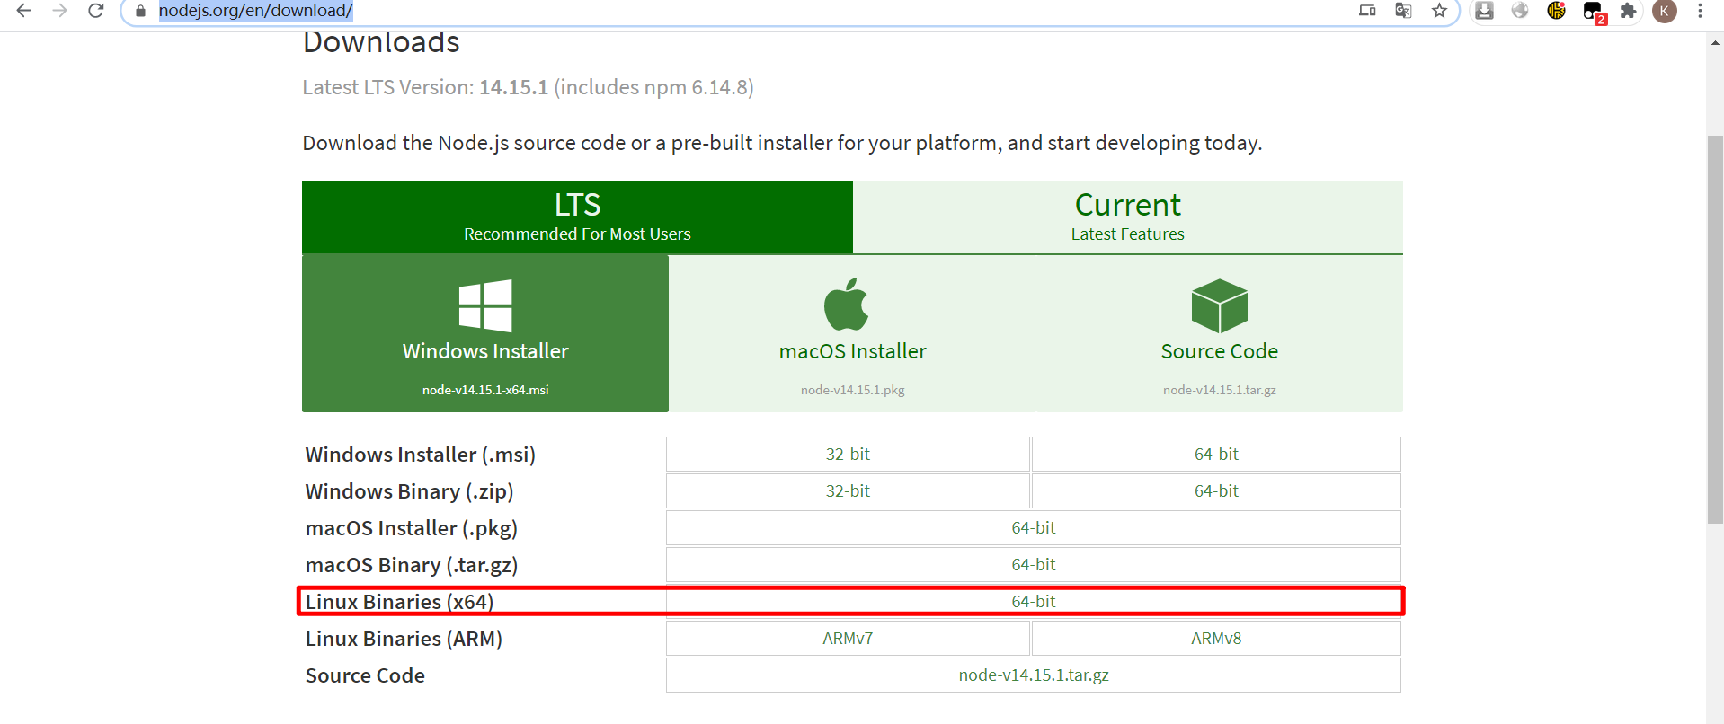Download 64-bit Windows Installer (.msi)
The height and width of the screenshot is (724, 1724).
click(1216, 455)
